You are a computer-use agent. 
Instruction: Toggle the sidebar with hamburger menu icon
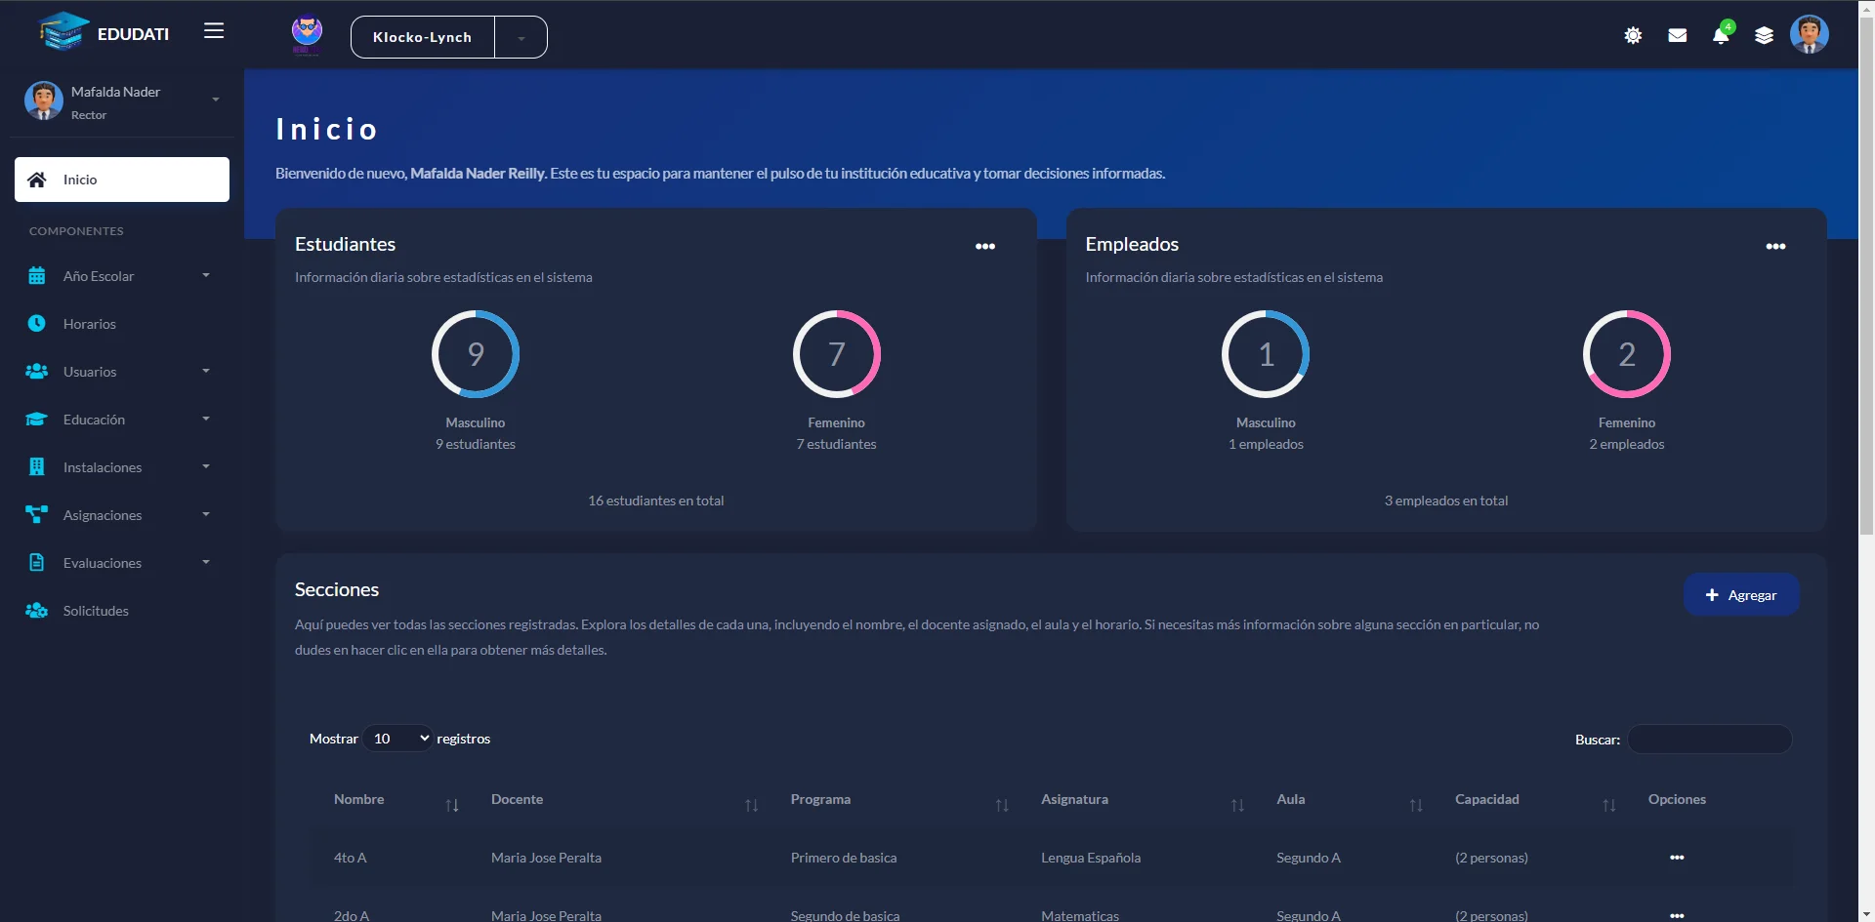(214, 31)
